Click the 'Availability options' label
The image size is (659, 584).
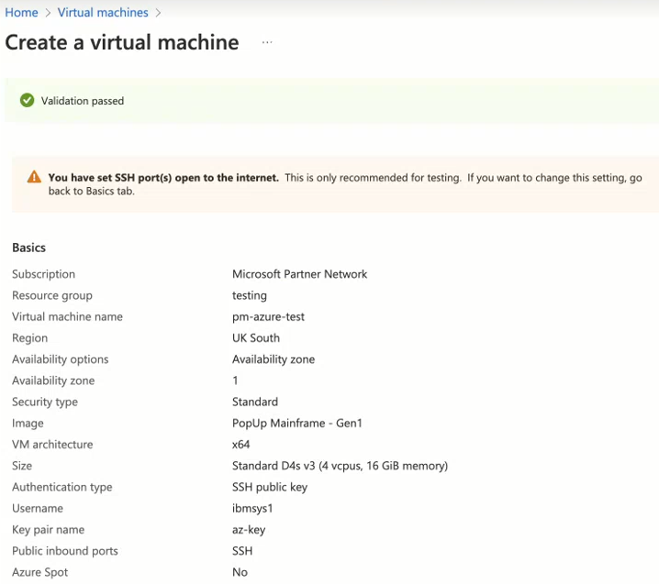click(x=60, y=359)
